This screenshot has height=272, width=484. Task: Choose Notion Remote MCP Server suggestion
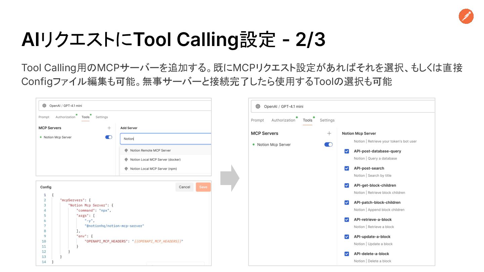coord(166,150)
